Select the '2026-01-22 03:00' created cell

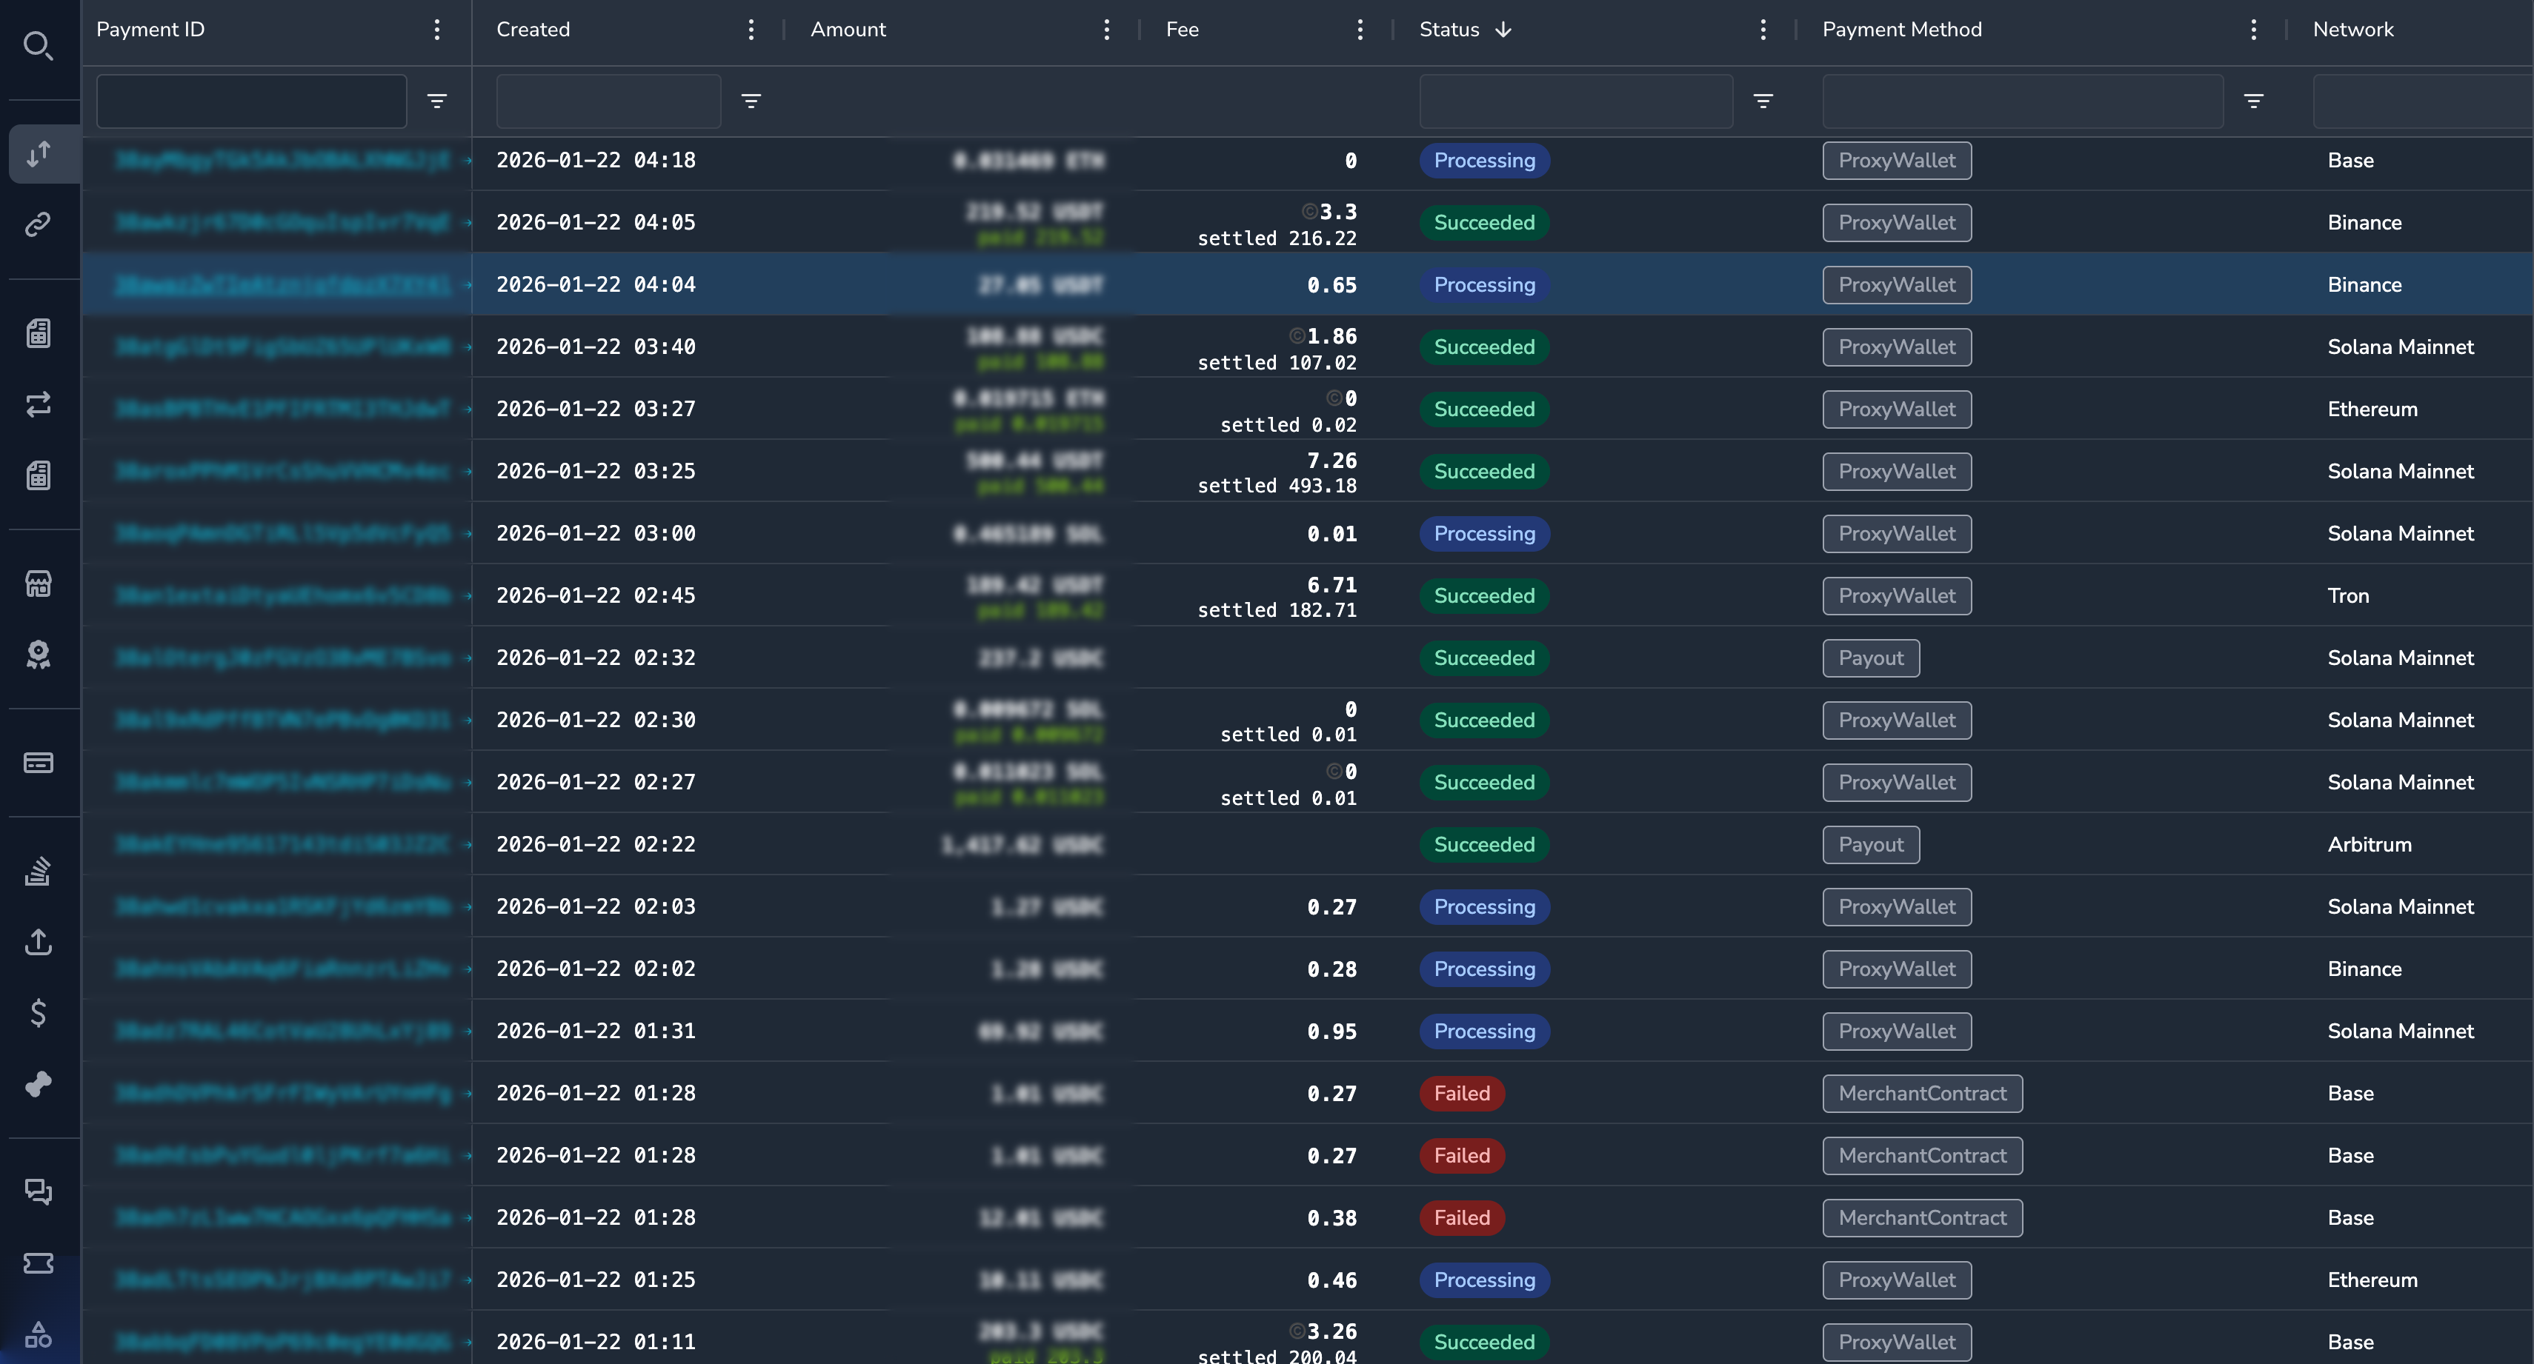(595, 533)
